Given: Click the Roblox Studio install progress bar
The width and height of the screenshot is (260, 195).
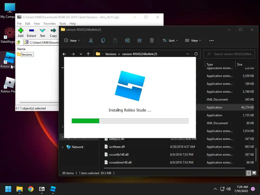Looking at the screenshot, I should point(130,121).
